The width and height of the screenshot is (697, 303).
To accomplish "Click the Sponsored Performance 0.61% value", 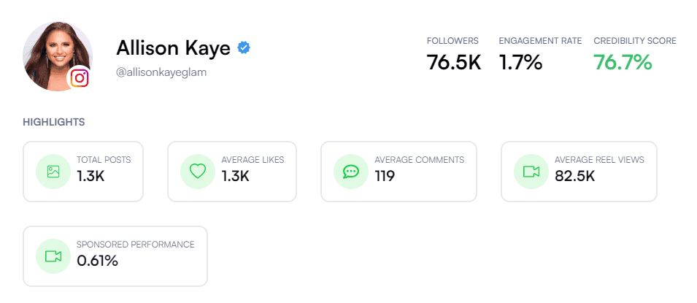I will pyautogui.click(x=97, y=261).
